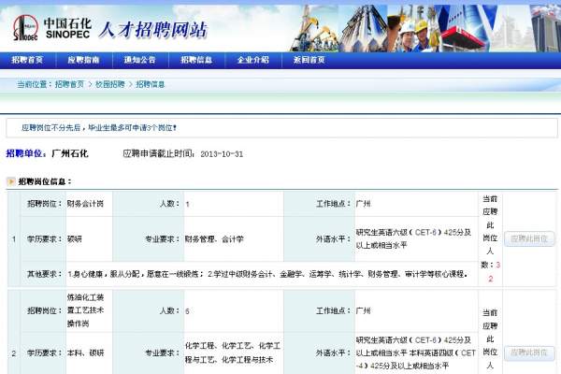Image resolution: width=561 pixels, height=374 pixels.
Task: Click the headcount value 1 in row one
Action: coord(187,205)
